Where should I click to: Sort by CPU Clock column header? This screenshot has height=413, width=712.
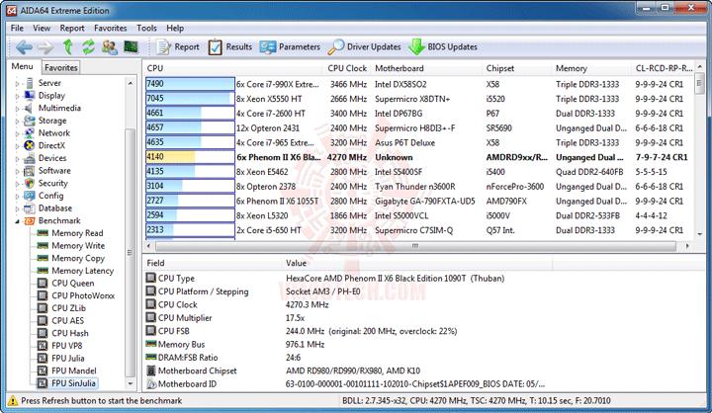[347, 68]
